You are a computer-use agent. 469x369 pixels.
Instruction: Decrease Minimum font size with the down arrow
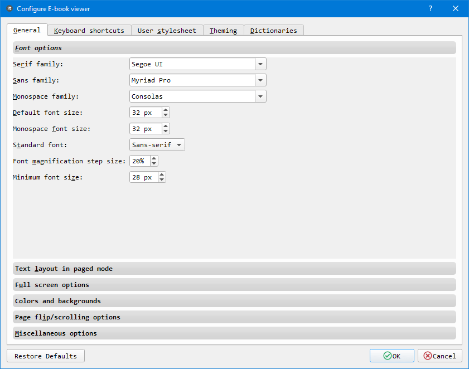coord(161,179)
